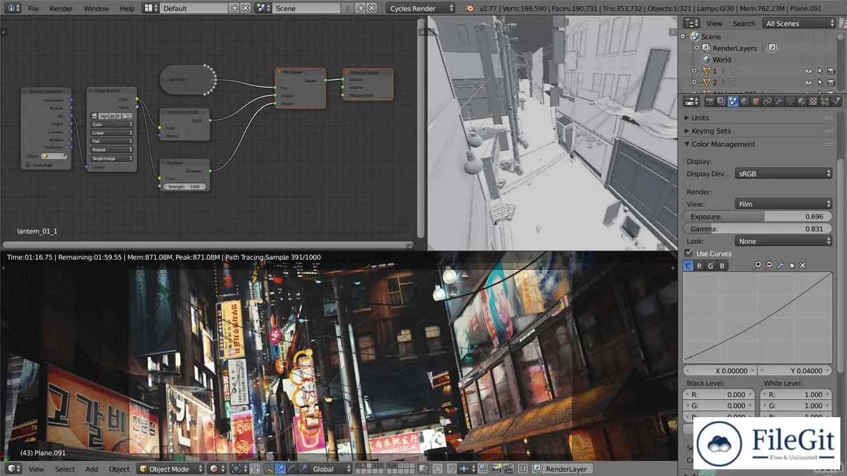
Task: Select the C combined curve channel
Action: (x=688, y=265)
